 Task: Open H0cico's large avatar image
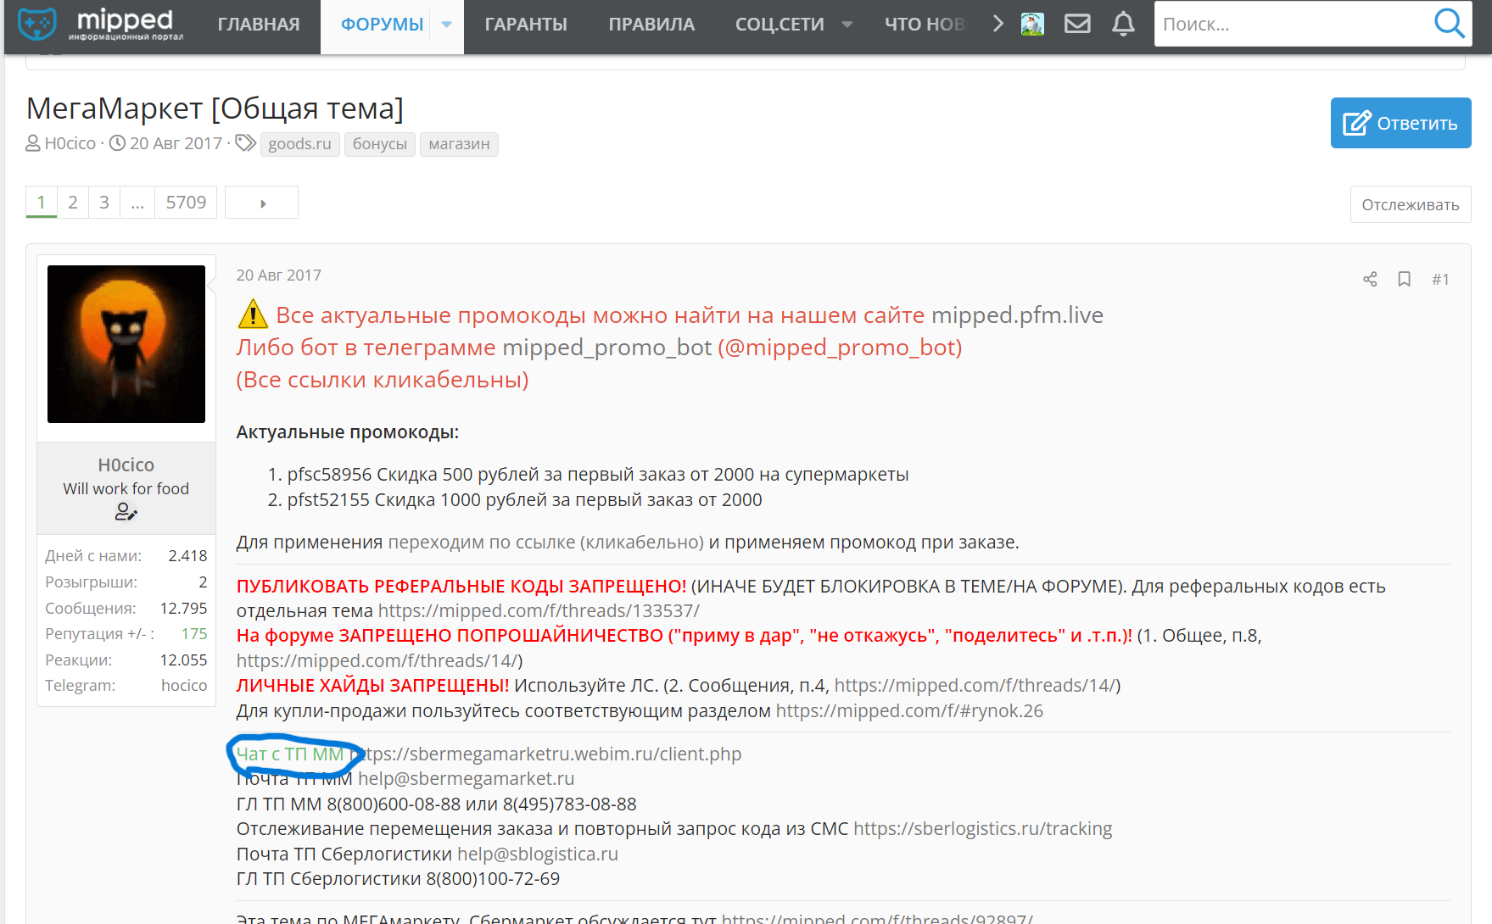click(126, 344)
